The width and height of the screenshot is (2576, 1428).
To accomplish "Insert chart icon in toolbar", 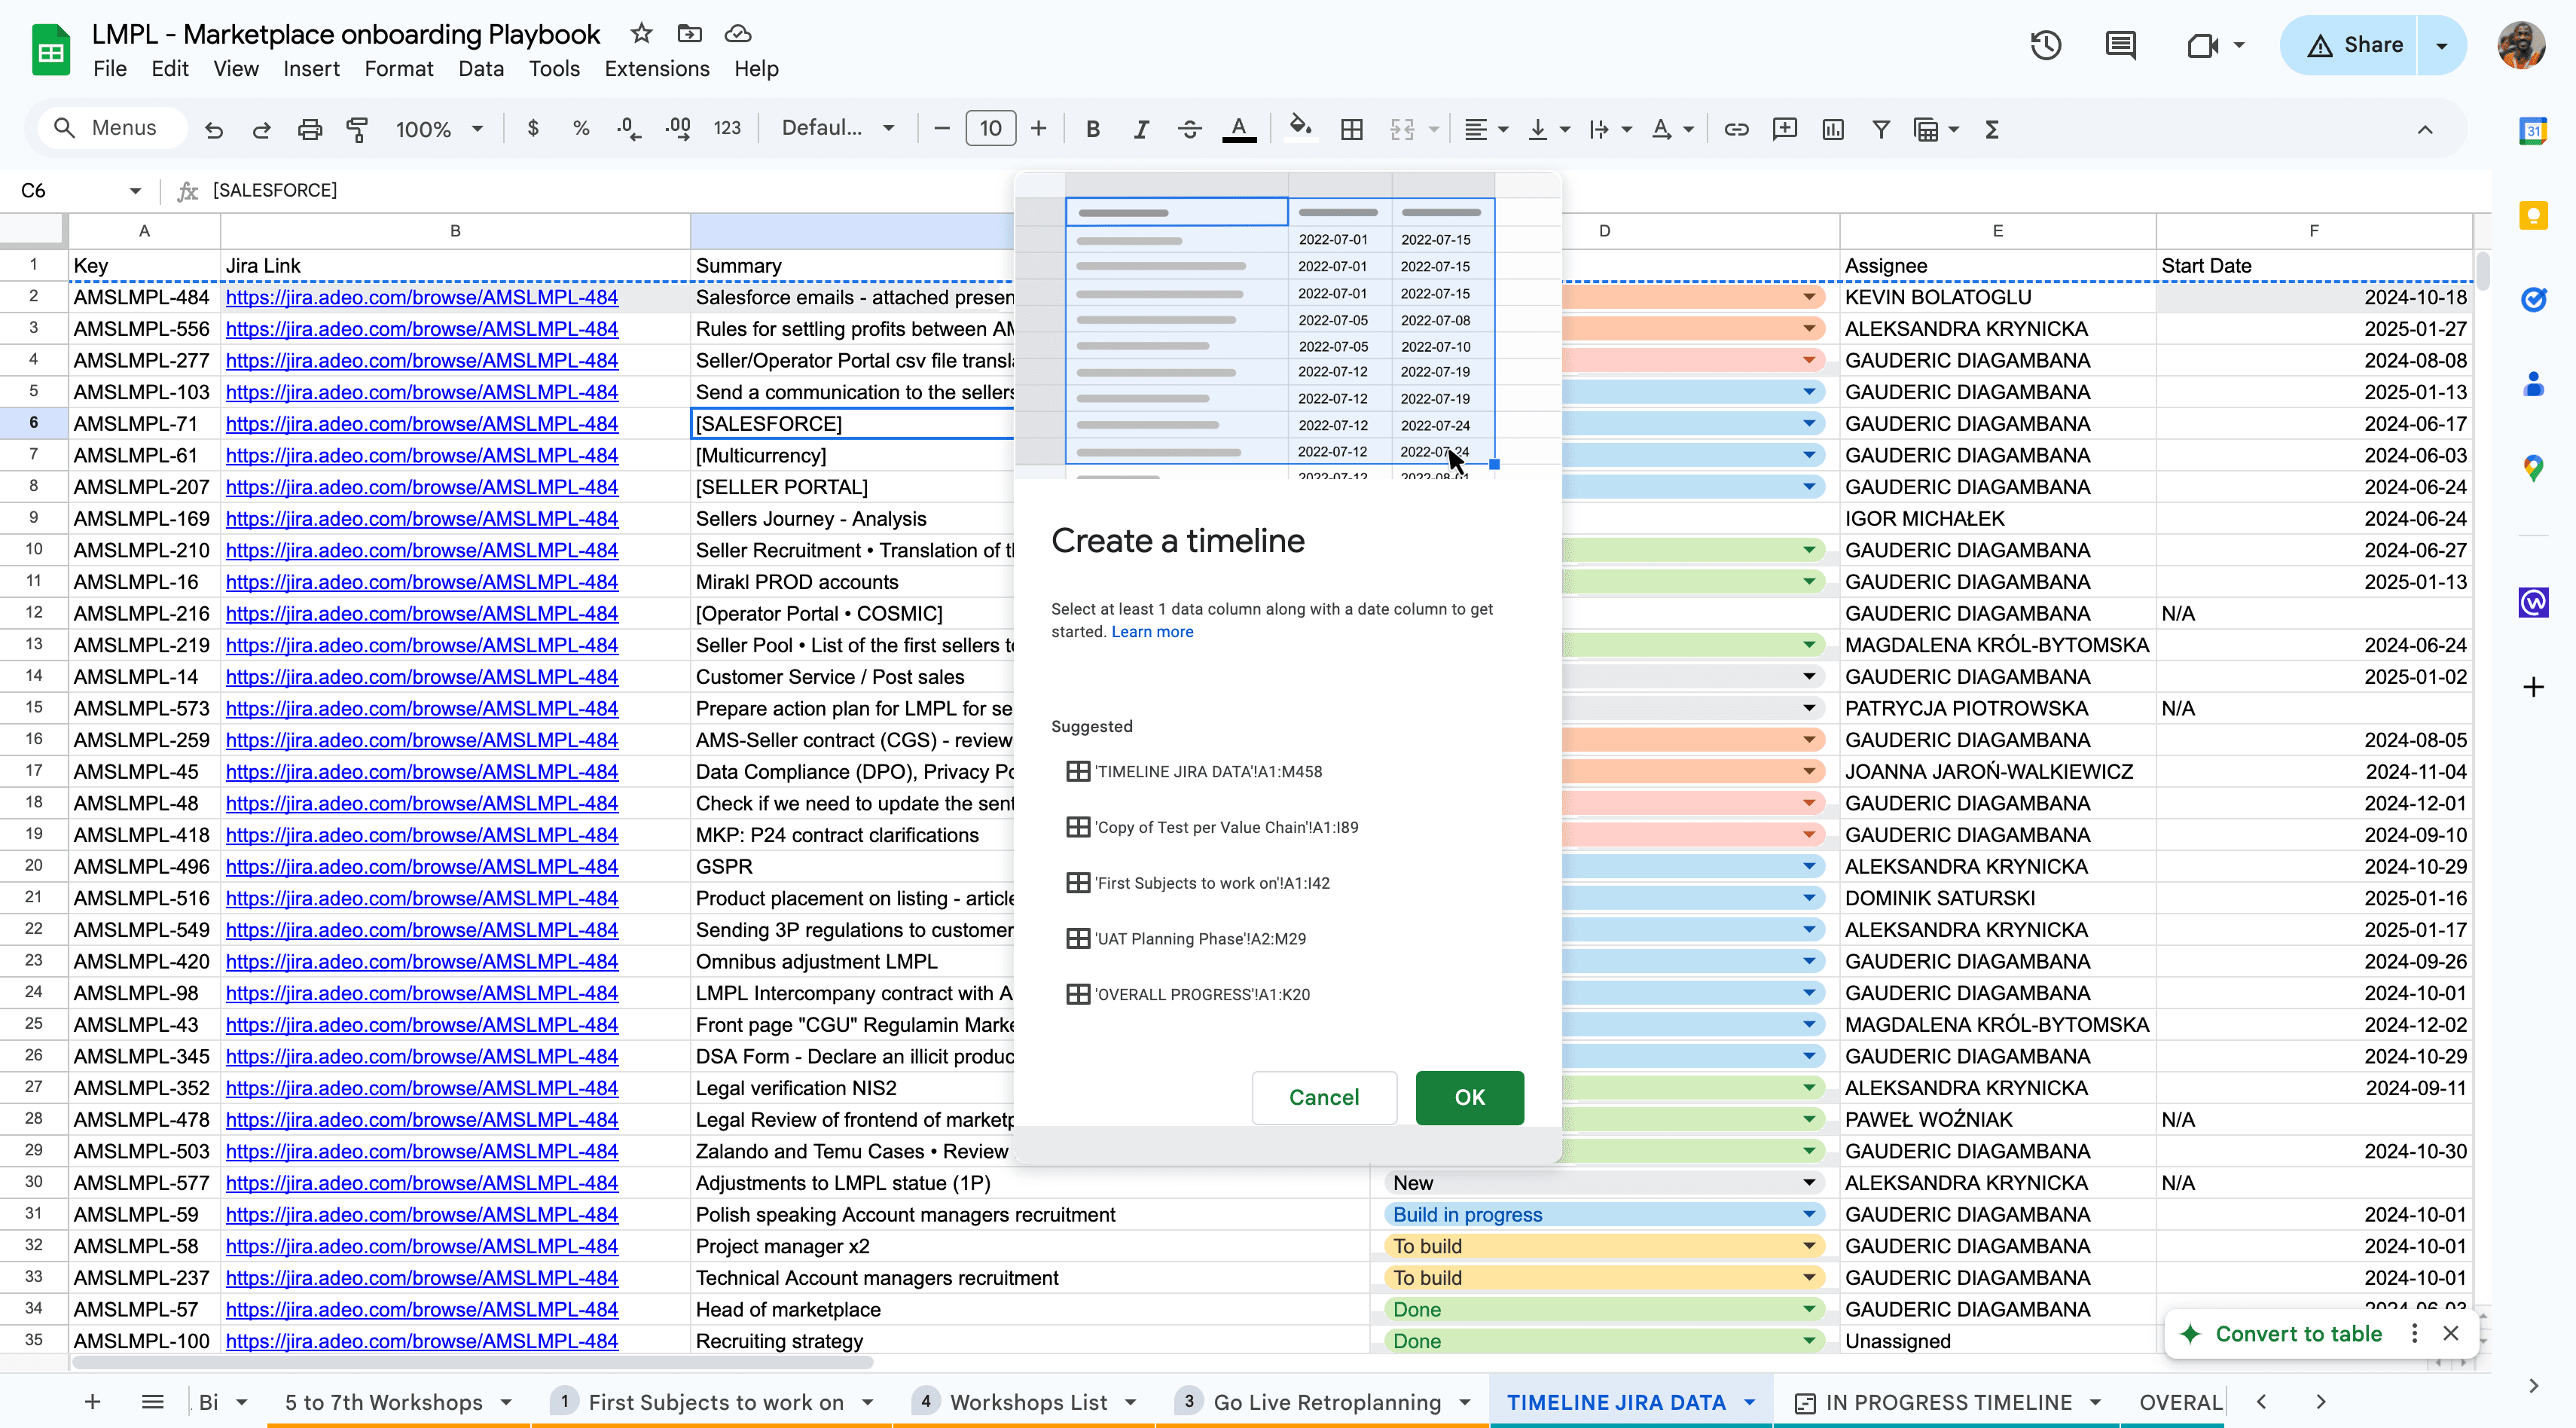I will click(x=1833, y=129).
